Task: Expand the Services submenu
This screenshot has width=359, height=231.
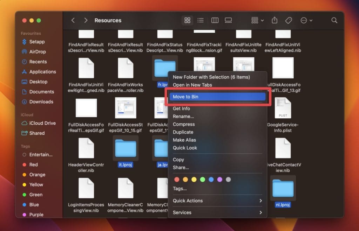Action: tap(217, 212)
